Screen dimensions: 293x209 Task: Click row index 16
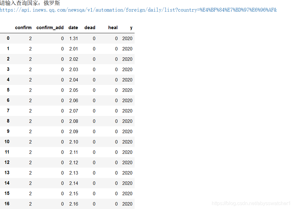[x=7, y=204]
